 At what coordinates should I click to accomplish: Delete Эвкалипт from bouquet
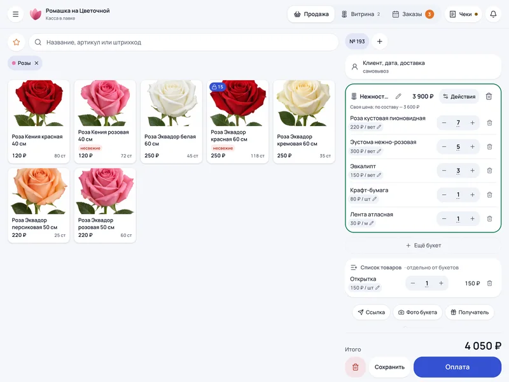tap(489, 171)
